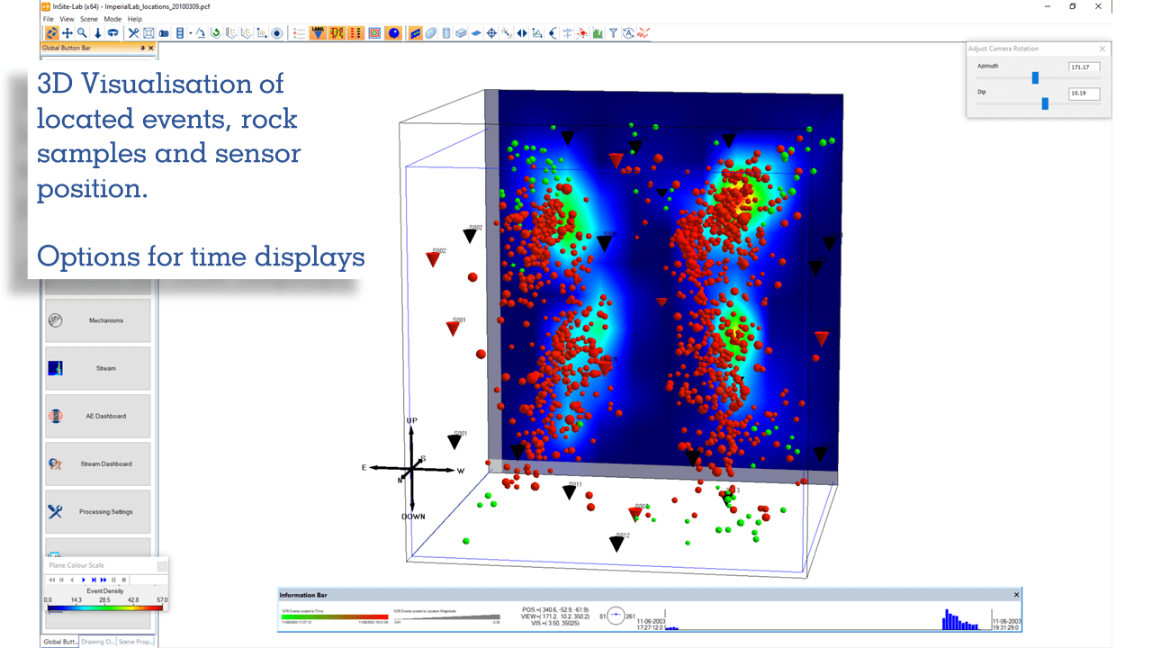
Task: Click the nested squares contour icon
Action: (374, 33)
